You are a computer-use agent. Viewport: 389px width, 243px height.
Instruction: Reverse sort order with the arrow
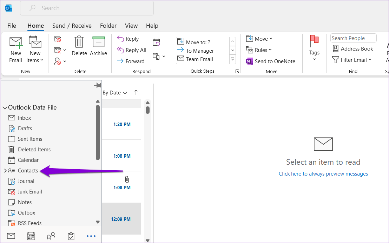pos(136,93)
